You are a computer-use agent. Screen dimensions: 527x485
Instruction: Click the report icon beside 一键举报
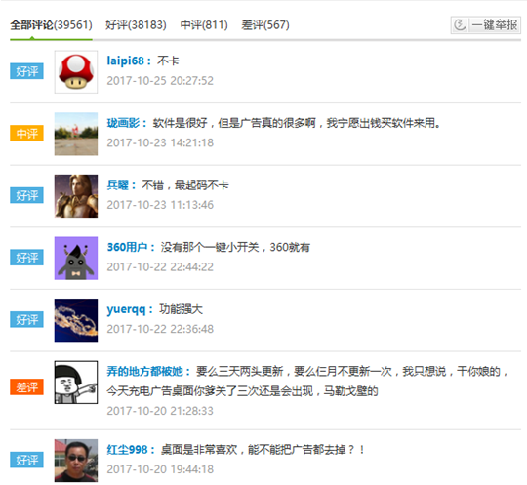[460, 24]
